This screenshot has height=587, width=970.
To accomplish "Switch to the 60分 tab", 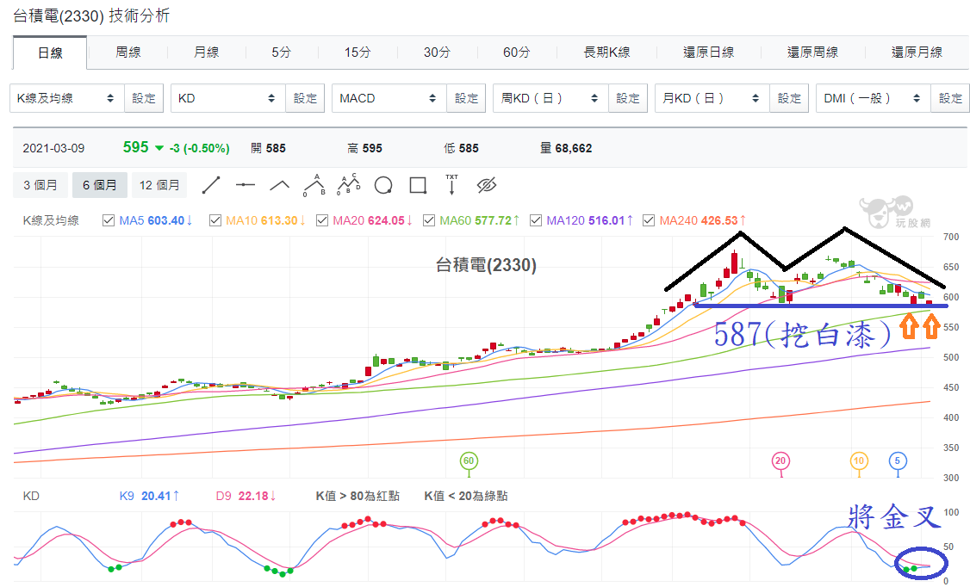I will (x=517, y=53).
